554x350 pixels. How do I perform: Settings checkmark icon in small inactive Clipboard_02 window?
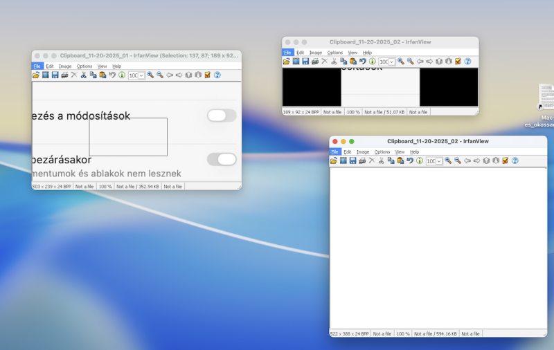(x=458, y=62)
